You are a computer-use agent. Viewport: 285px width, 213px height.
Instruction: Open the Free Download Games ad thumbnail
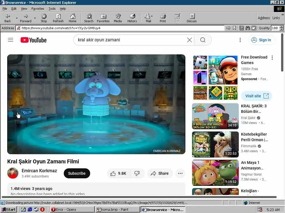(215, 78)
